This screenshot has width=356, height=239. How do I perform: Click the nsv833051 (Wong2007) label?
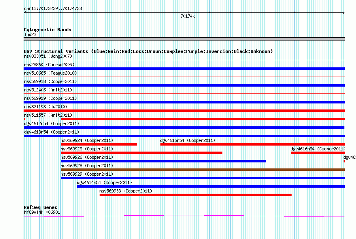(x=48, y=56)
